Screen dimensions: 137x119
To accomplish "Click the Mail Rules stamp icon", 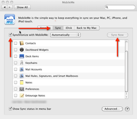I will (22, 76).
